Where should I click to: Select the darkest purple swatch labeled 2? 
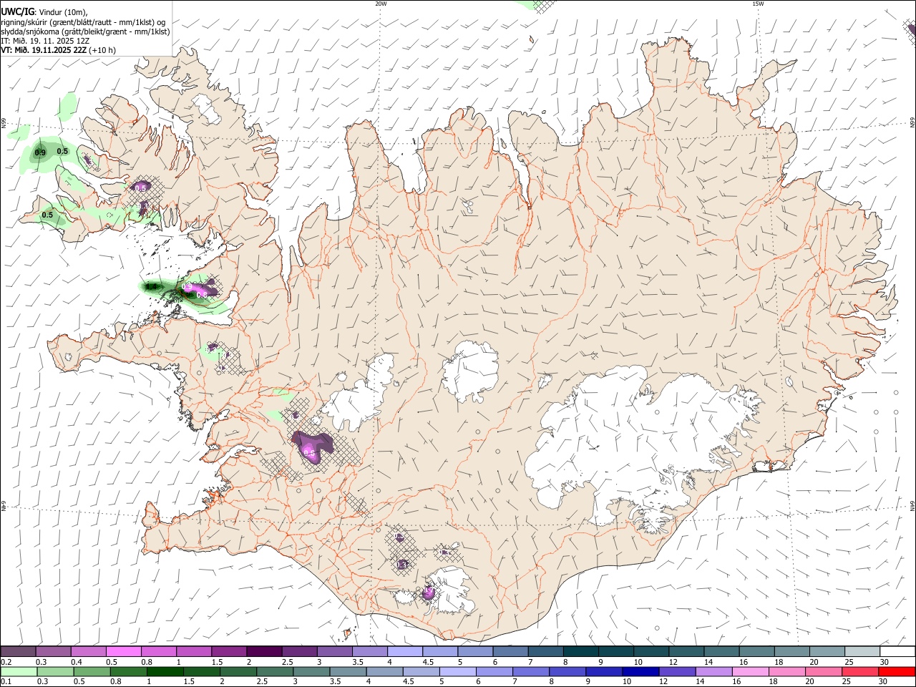point(264,651)
